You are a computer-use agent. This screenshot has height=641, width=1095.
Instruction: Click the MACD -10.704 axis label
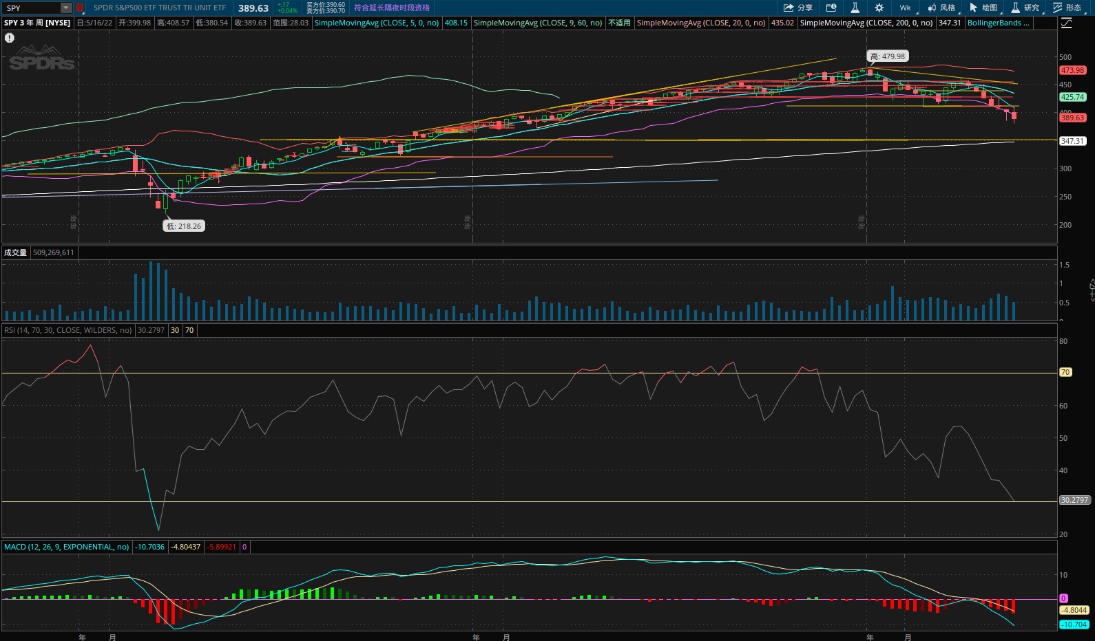[x=1074, y=624]
